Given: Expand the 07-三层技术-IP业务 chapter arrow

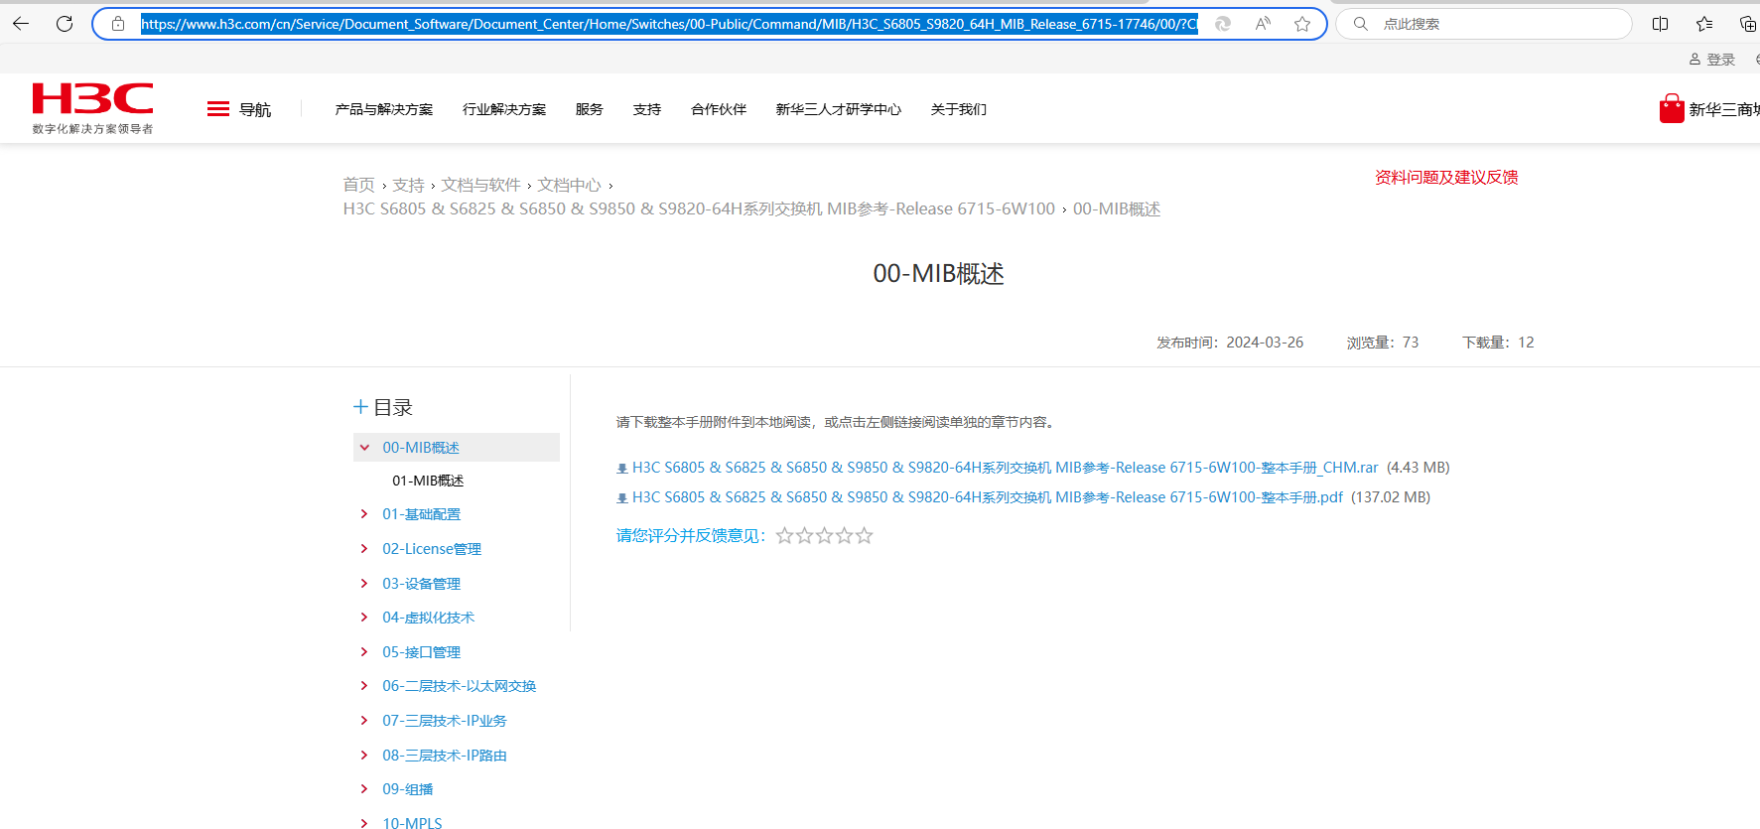Looking at the screenshot, I should pos(364,721).
